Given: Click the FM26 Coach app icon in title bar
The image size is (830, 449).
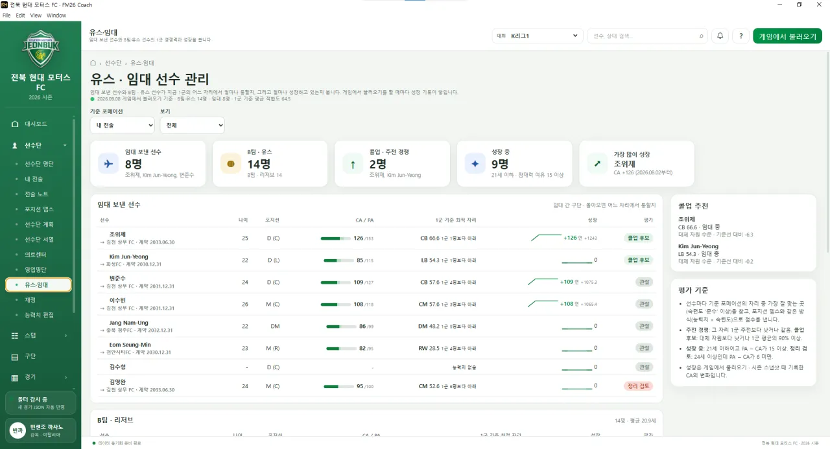Looking at the screenshot, I should [x=5, y=5].
